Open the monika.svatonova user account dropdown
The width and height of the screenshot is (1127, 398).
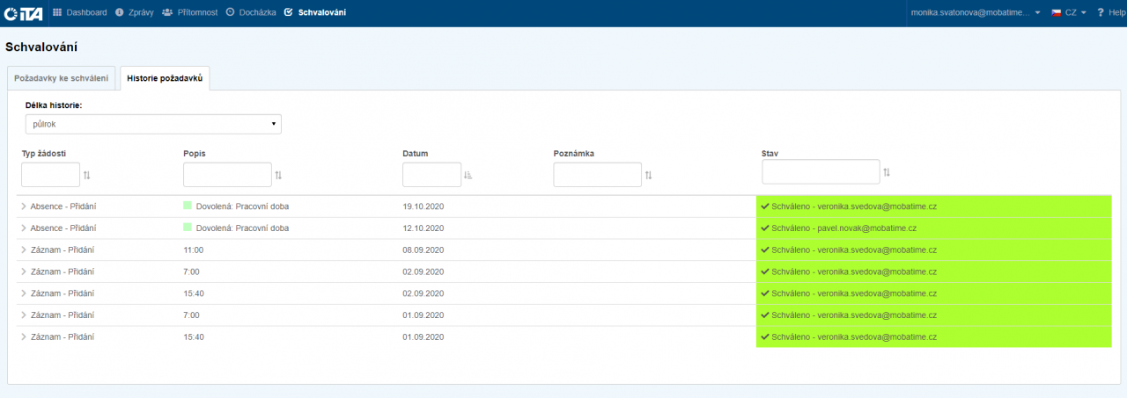click(974, 13)
